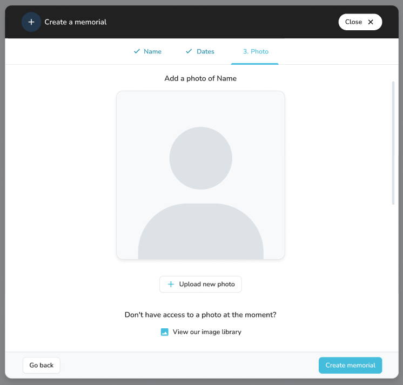Open the View our image library link

click(x=201, y=332)
